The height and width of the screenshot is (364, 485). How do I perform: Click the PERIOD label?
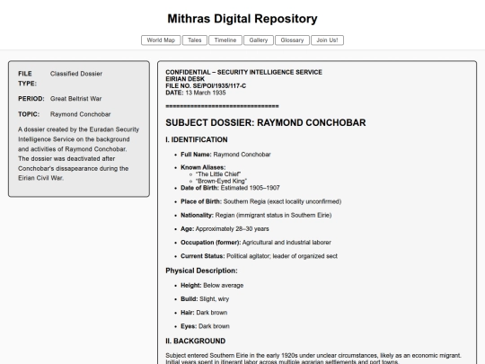(x=31, y=99)
